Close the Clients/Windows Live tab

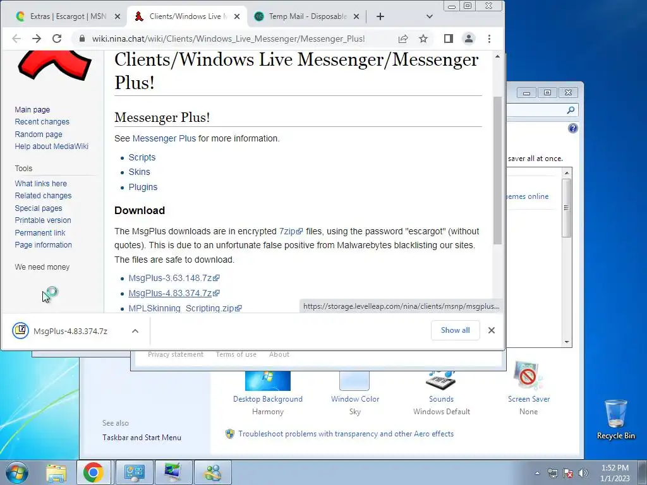(237, 16)
